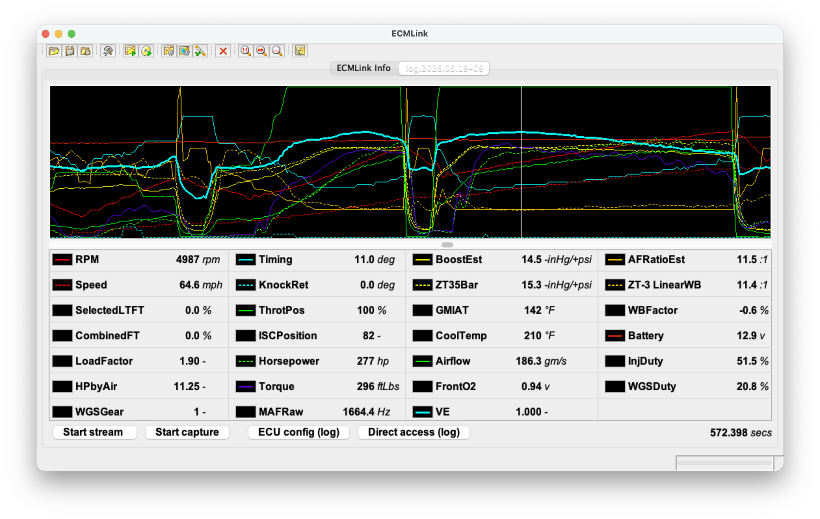
Task: Click the purple Torque swatch
Action: pyautogui.click(x=246, y=387)
